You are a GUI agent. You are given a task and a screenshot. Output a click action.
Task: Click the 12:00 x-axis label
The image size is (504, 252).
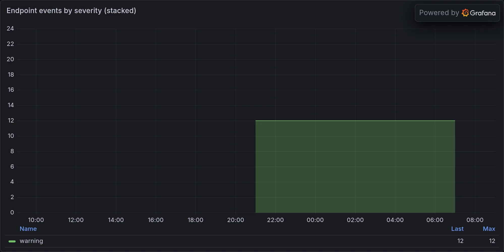76,220
